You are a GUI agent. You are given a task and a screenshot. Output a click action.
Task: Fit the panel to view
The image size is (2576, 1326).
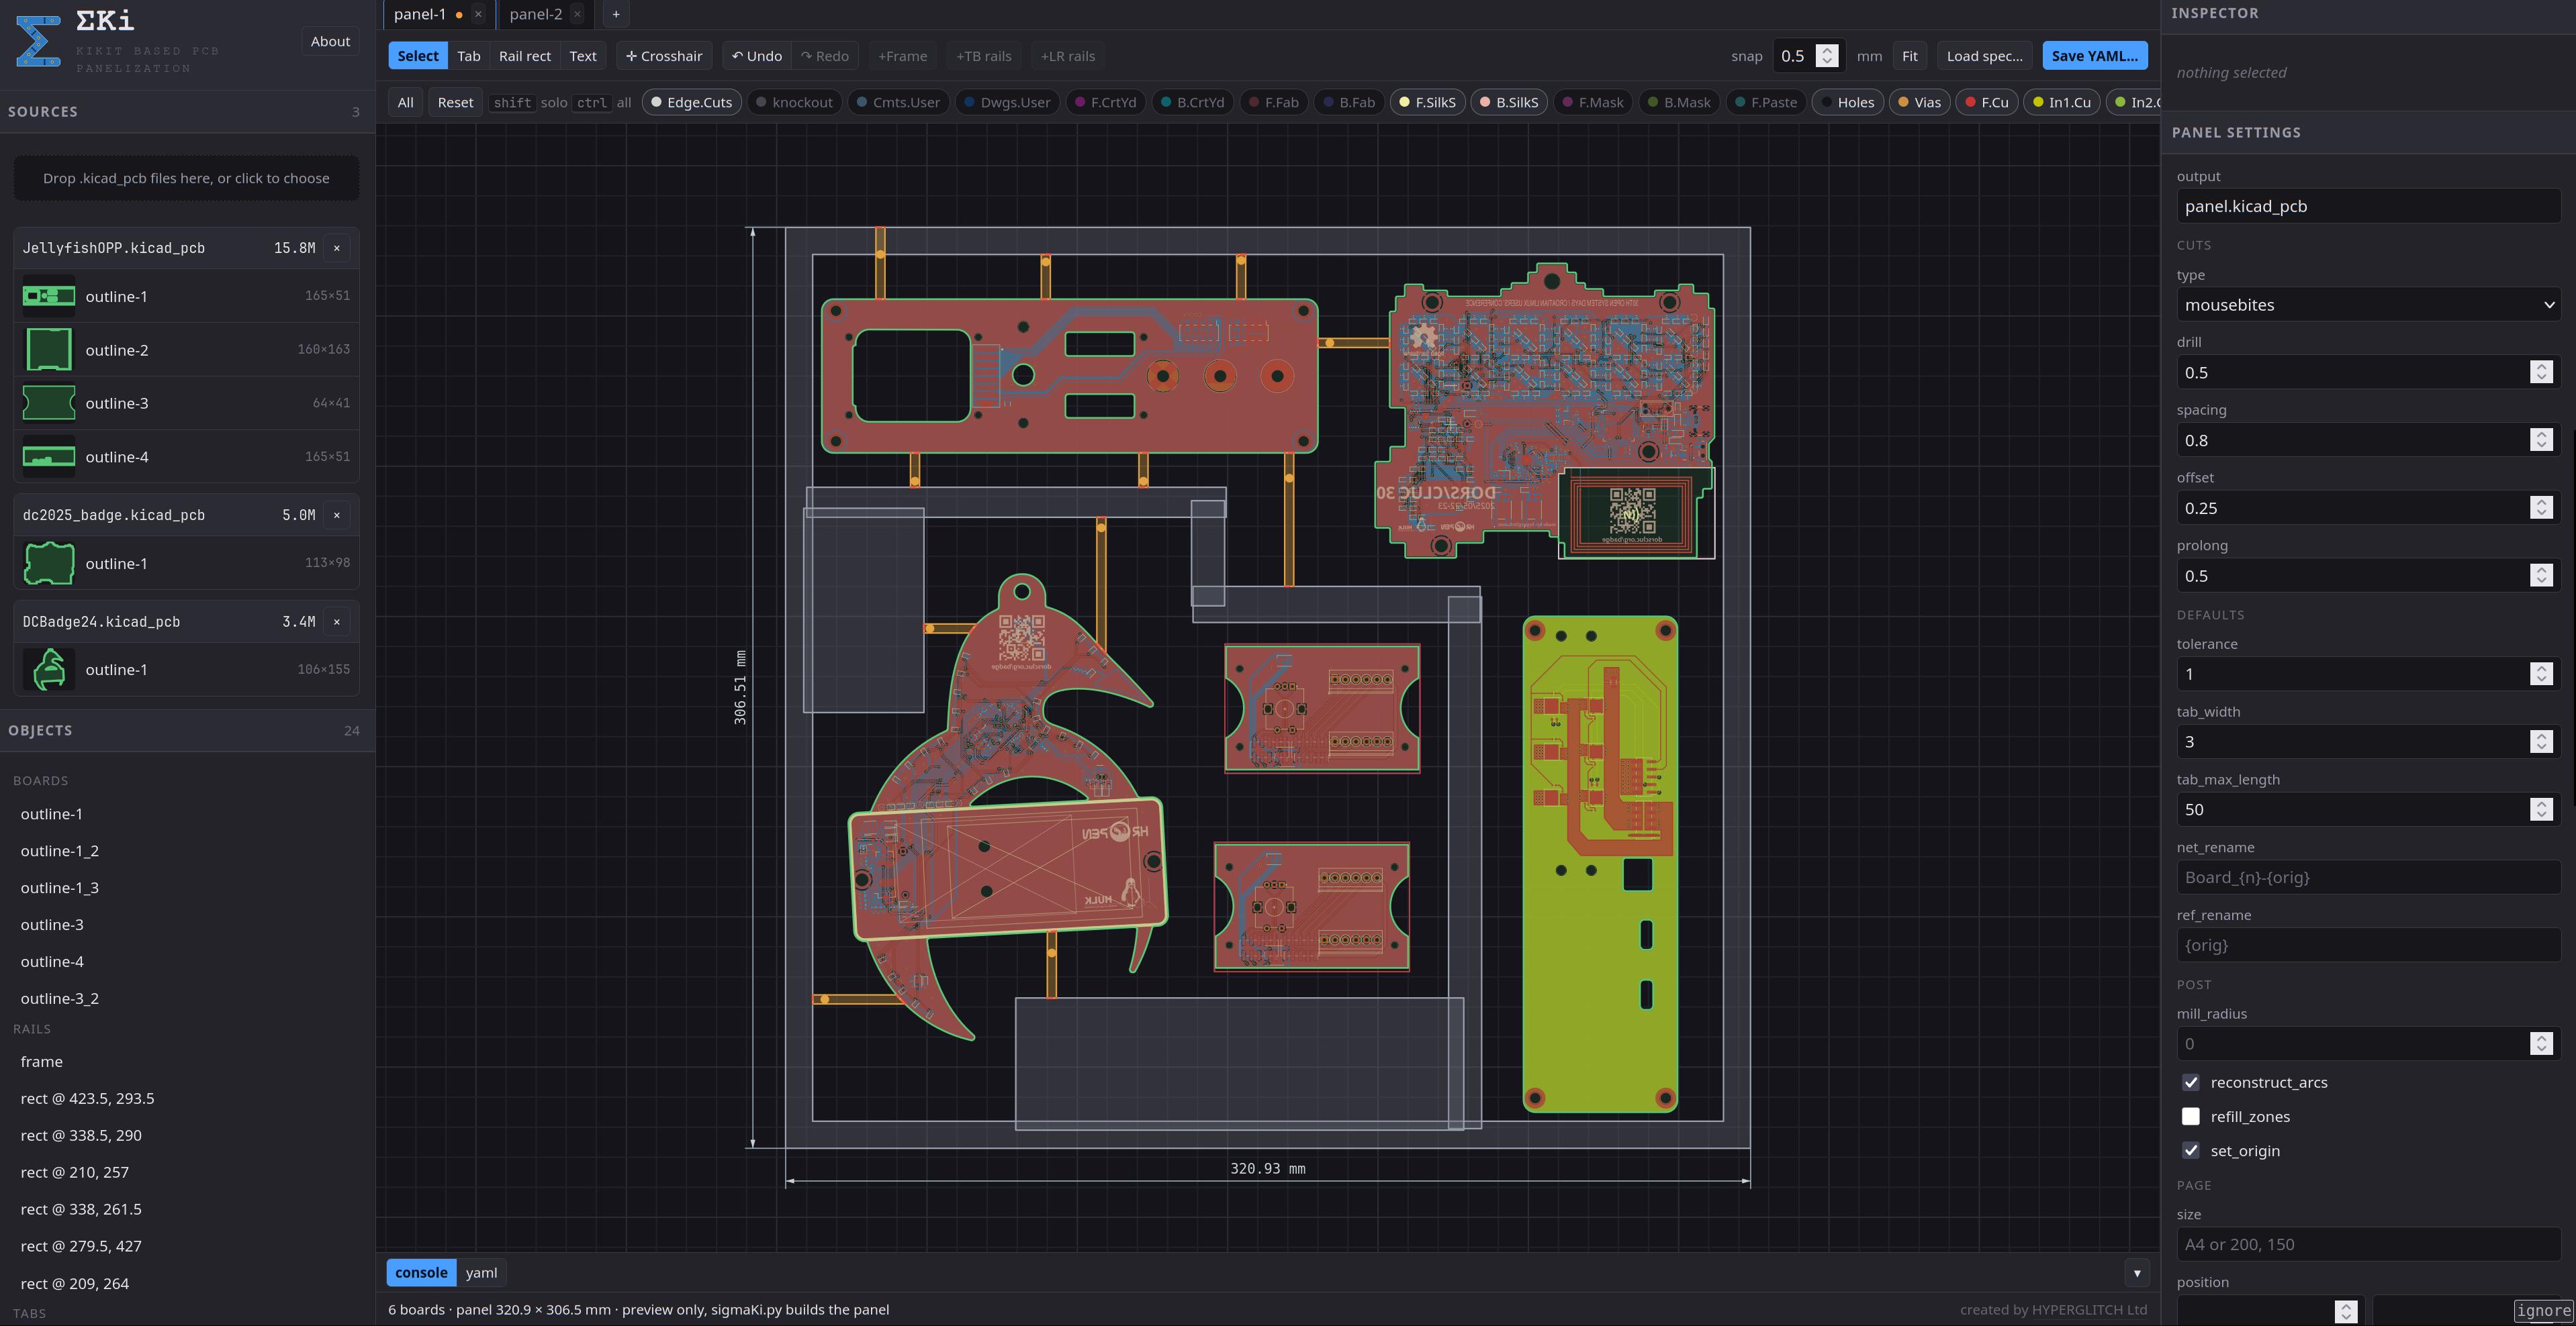coord(1909,56)
